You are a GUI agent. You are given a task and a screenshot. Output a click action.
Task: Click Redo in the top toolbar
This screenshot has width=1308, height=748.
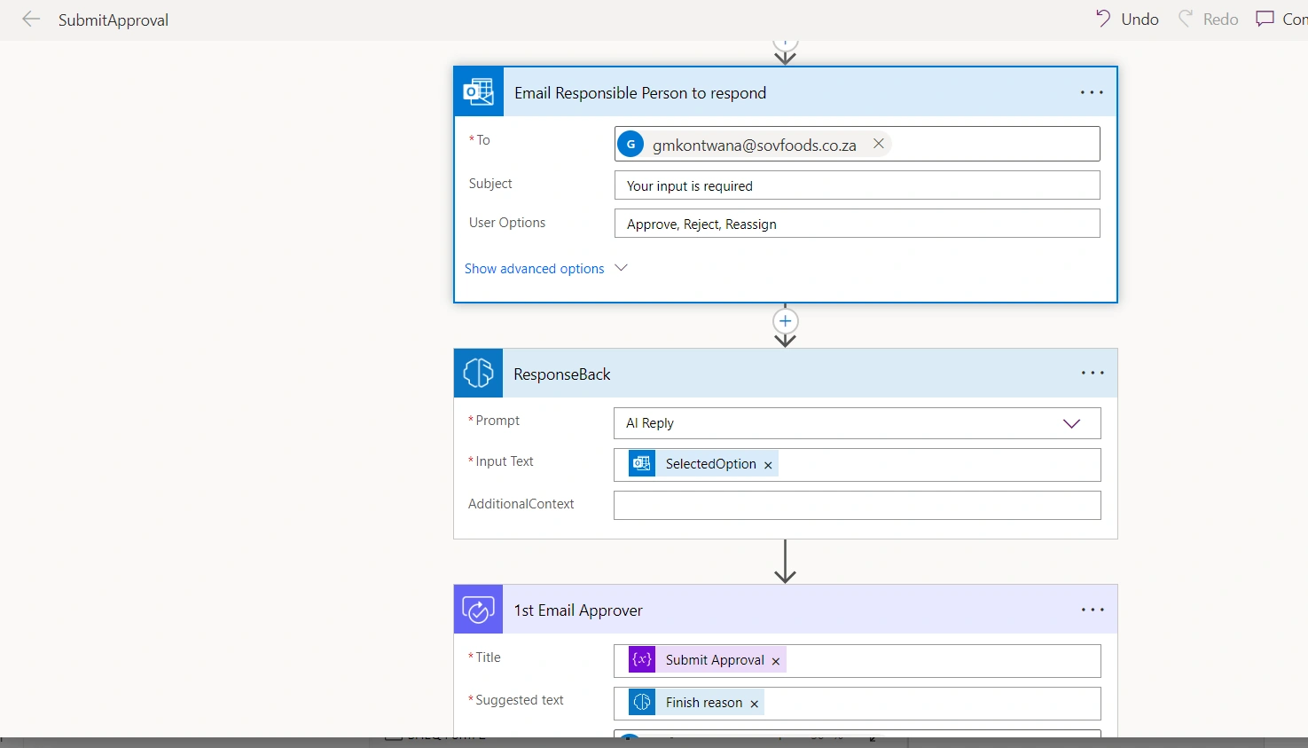[x=1208, y=19]
